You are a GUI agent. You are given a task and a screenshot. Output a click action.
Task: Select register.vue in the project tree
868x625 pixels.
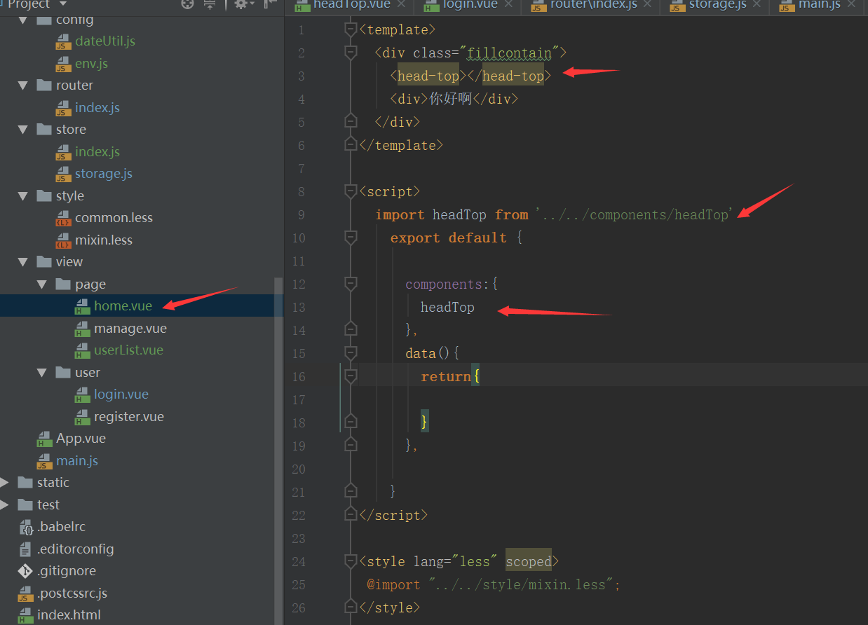click(x=129, y=417)
